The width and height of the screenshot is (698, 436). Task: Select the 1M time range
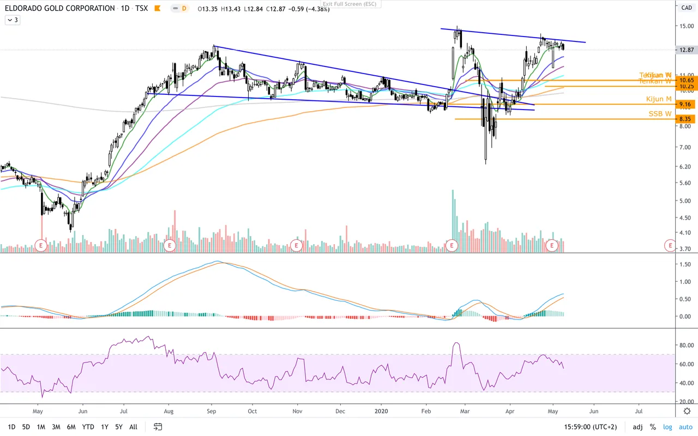41,427
